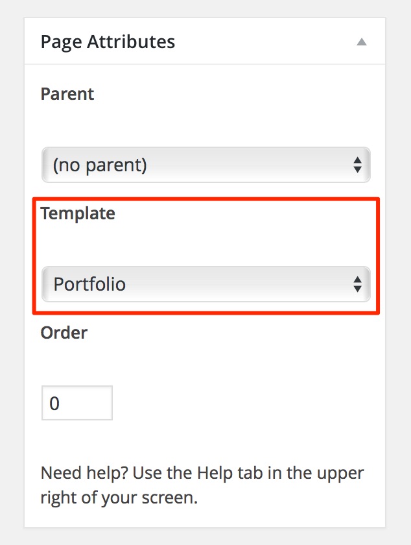Screen dimensions: 411x545
Task: Click the Parent field label
Action: [67, 94]
